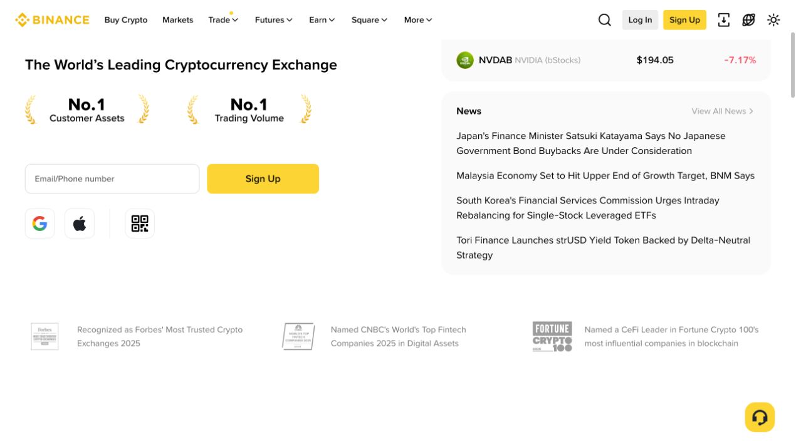Open the support headset chat icon
Screen dimensions: 796x447
click(x=760, y=417)
